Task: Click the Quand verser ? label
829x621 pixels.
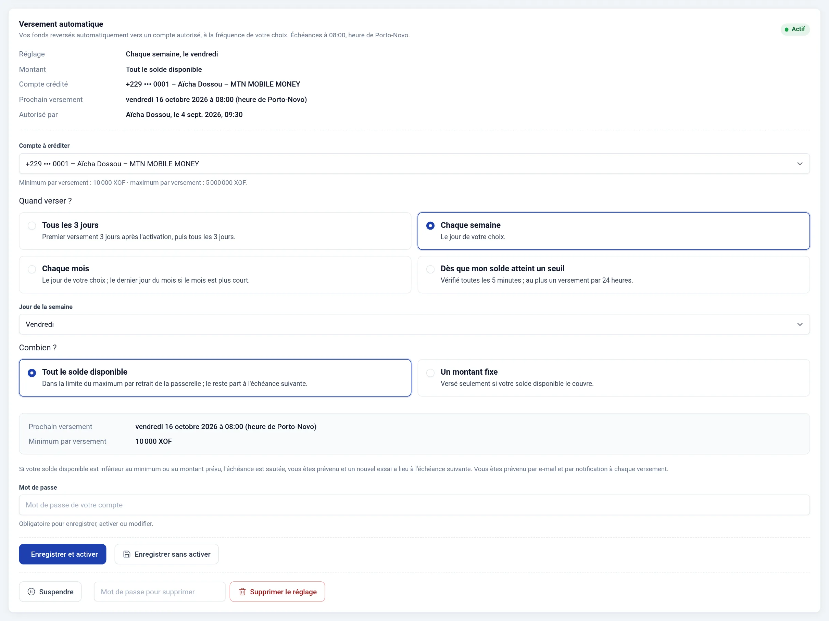Action: (45, 201)
